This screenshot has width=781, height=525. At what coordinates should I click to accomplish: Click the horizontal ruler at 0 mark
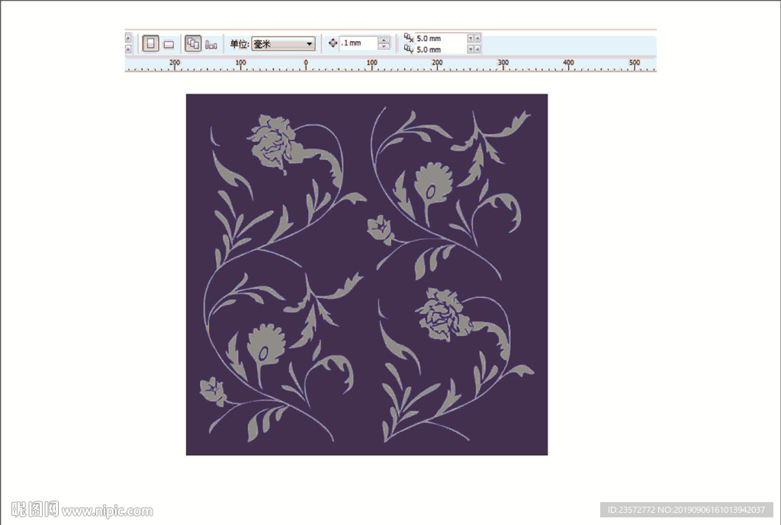tap(306, 66)
